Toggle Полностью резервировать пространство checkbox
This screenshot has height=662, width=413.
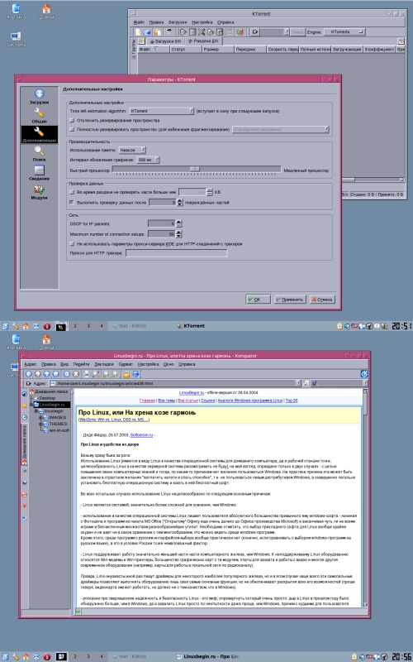72,130
